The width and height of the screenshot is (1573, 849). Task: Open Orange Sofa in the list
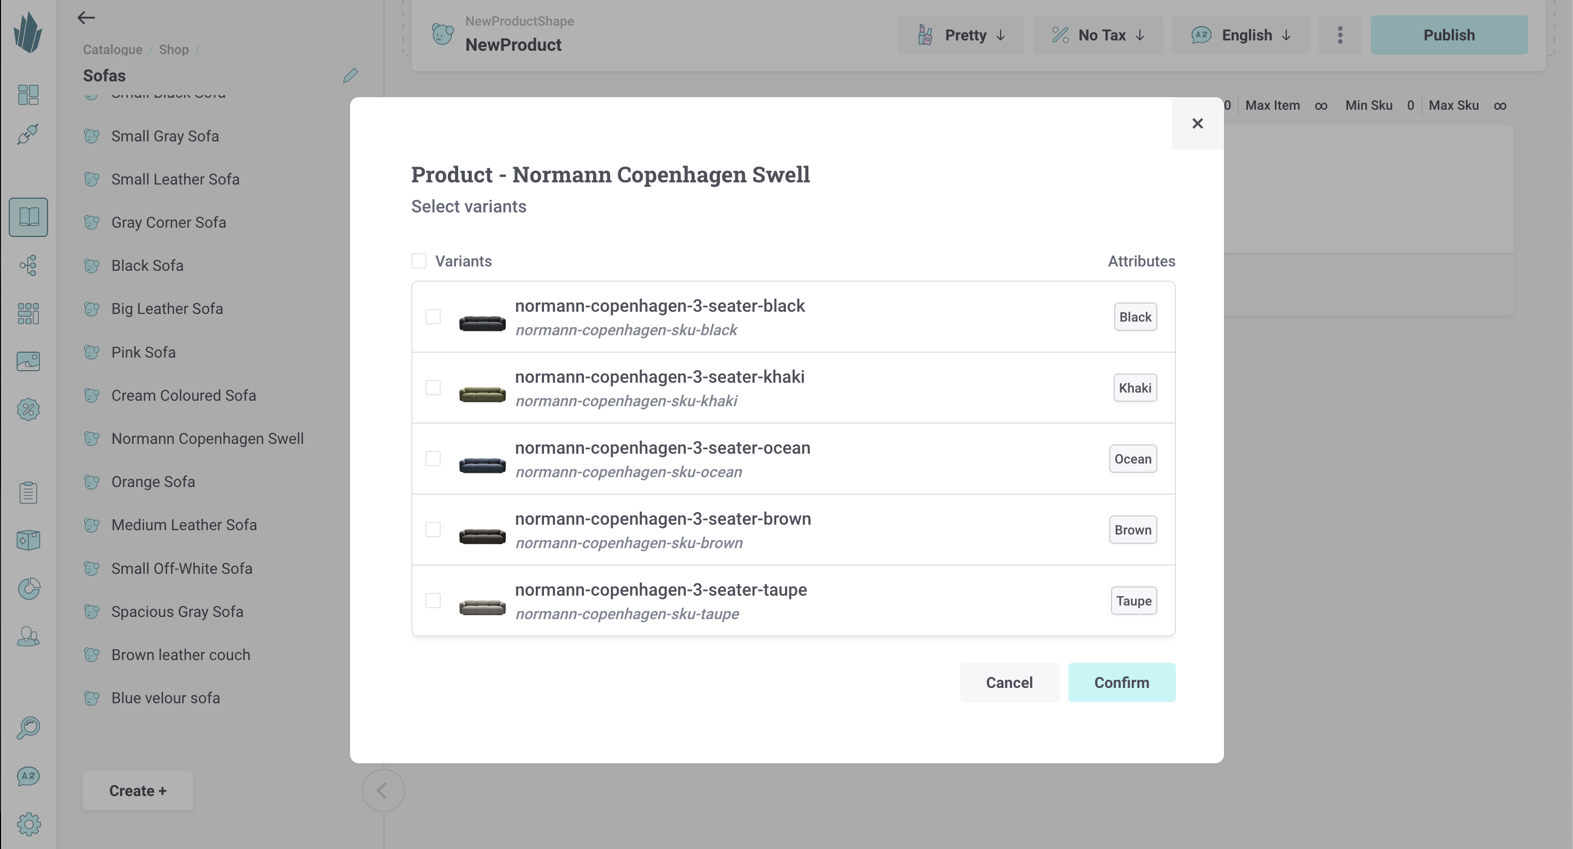153,482
